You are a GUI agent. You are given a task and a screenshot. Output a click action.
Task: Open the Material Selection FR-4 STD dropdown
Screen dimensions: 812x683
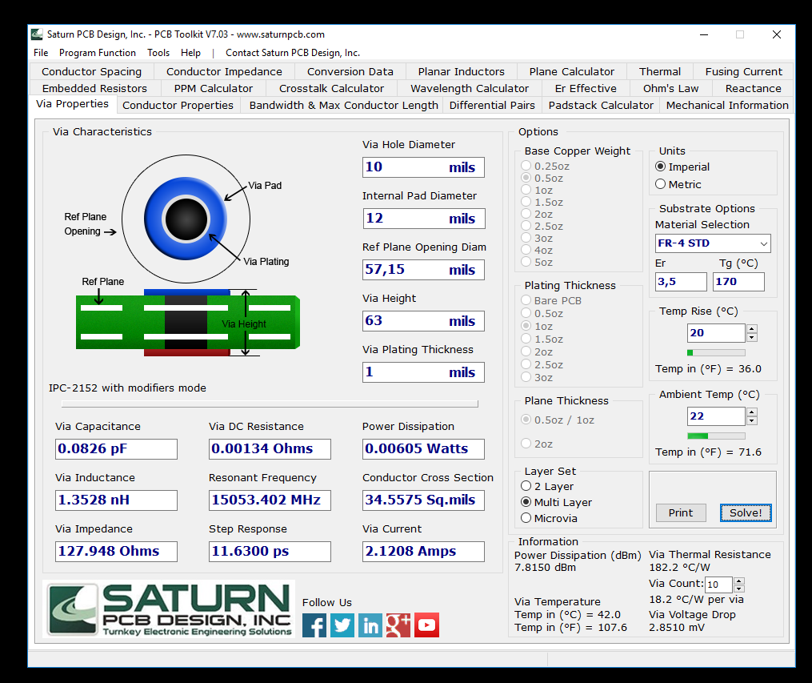[713, 243]
